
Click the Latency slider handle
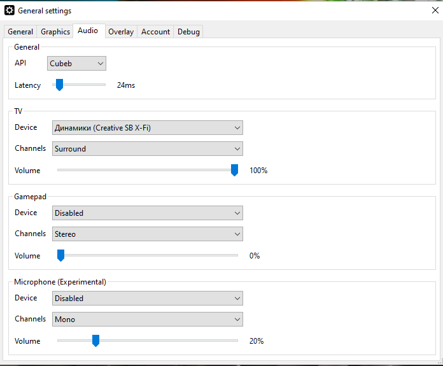59,85
